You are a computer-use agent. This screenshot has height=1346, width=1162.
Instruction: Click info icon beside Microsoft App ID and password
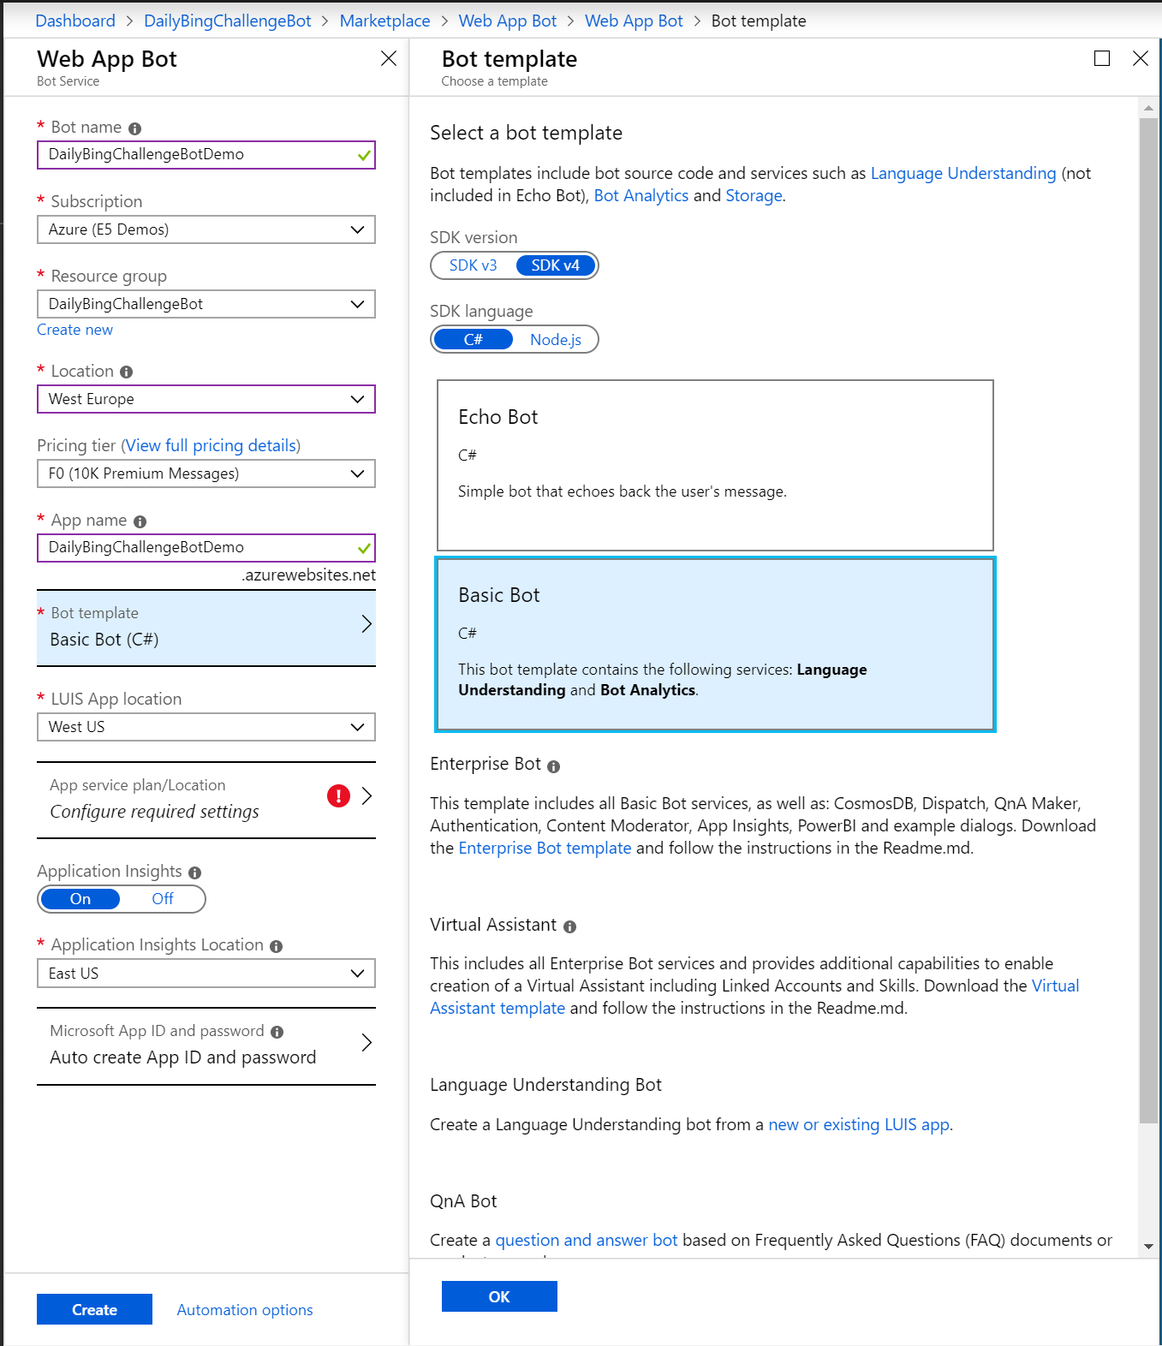(x=277, y=1032)
